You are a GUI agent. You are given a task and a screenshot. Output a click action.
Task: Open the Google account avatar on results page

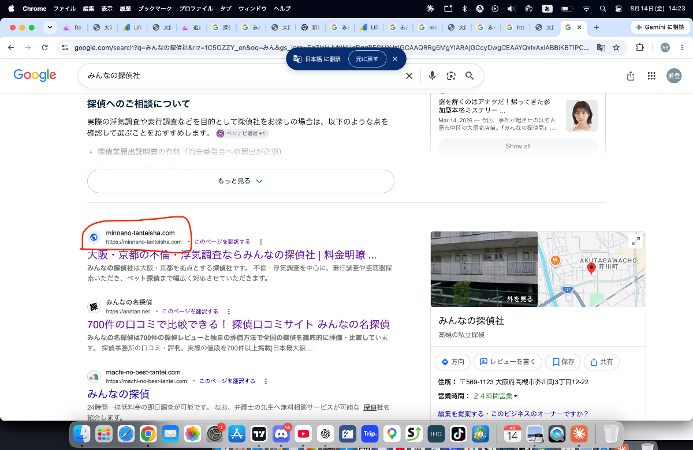674,76
